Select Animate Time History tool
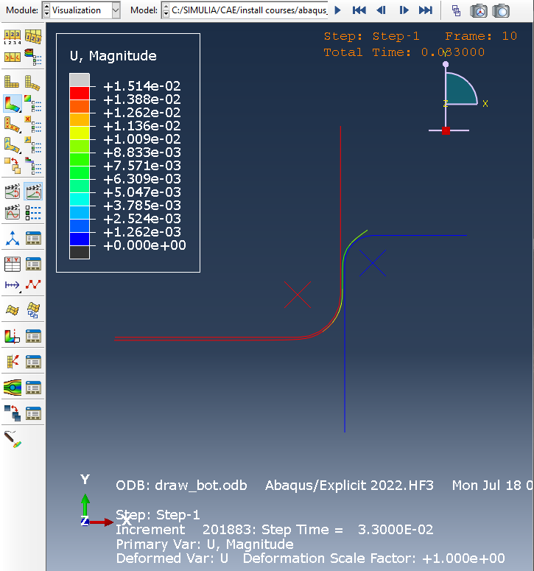 click(33, 192)
